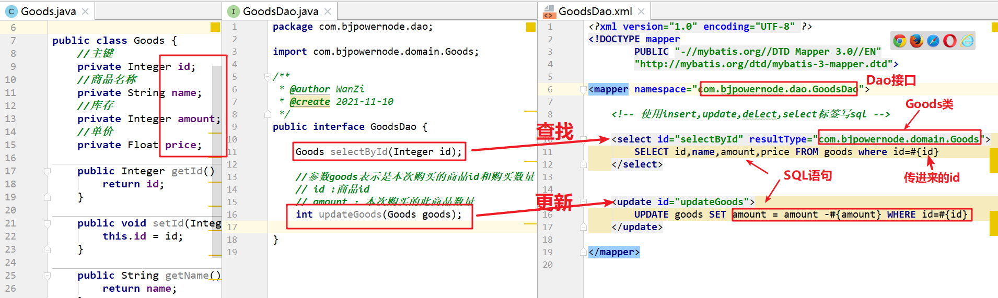Click the id="selectById" attribute in the XML
The image size is (998, 298).
pos(700,139)
